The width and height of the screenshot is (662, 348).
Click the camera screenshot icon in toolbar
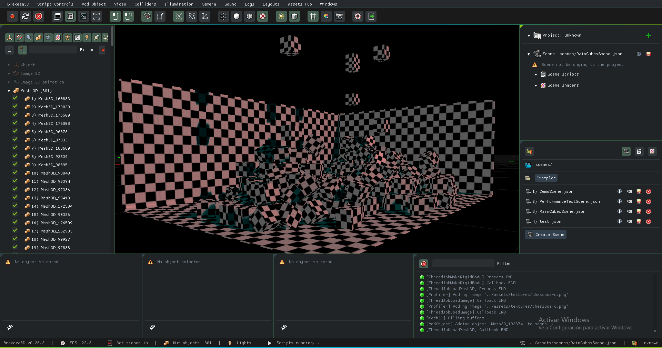tap(339, 16)
